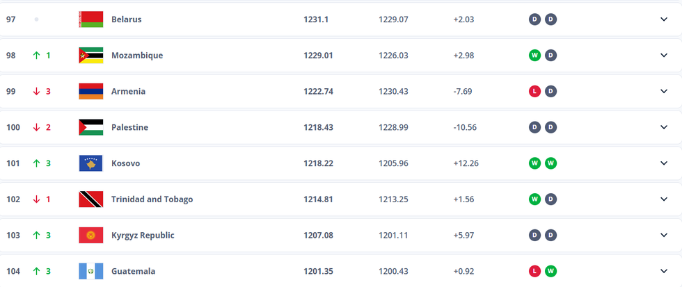Click Kosovo's green up rank arrow
The width and height of the screenshot is (682, 287).
pyautogui.click(x=37, y=163)
